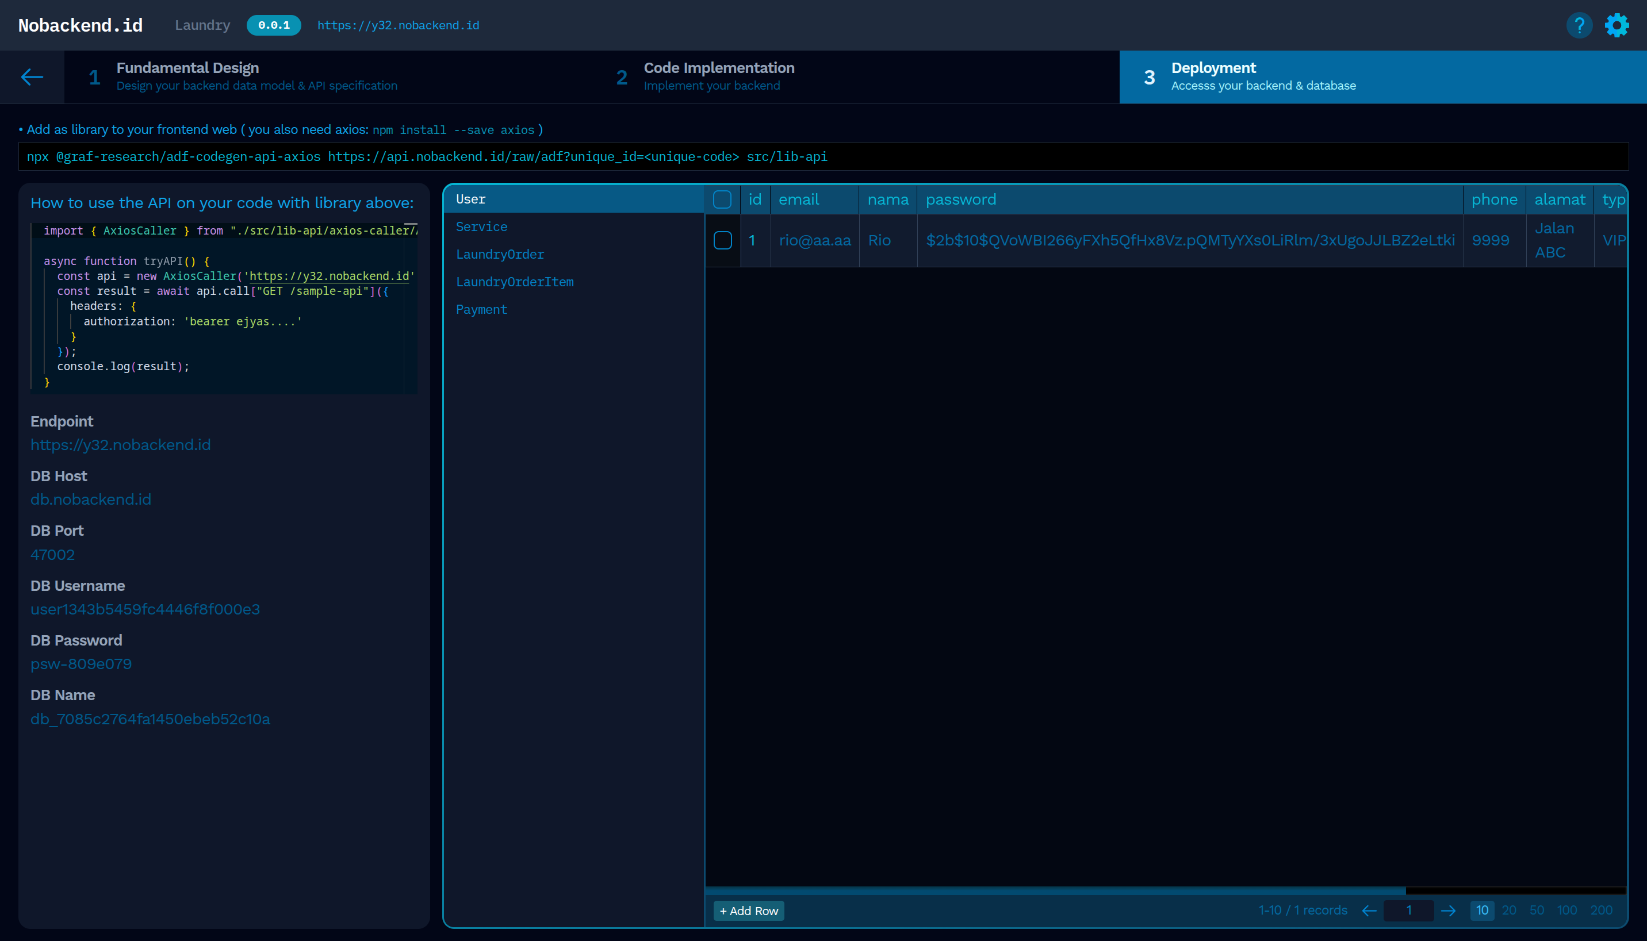Click the page number input field

(1408, 910)
